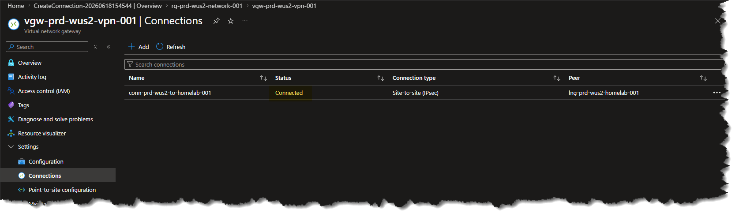Click the Connection type column header
The width and height of the screenshot is (739, 217).
[x=414, y=78]
